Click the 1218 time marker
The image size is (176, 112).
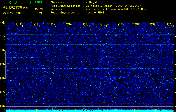pos(136,24)
